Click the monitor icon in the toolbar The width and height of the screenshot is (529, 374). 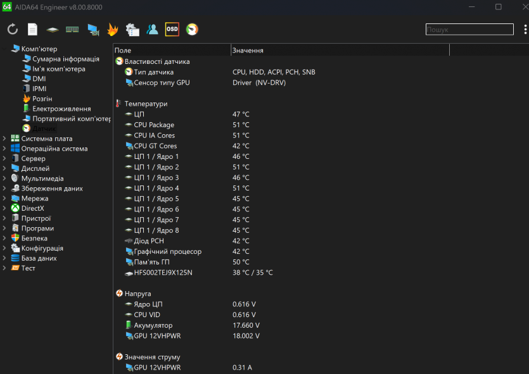pos(92,30)
